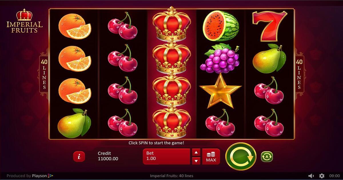
Task: Decrease bet with the down arrow
Action: click(196, 161)
